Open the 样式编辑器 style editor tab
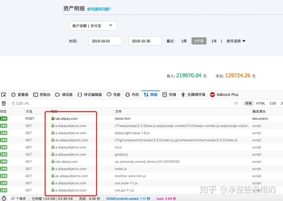 point(90,95)
